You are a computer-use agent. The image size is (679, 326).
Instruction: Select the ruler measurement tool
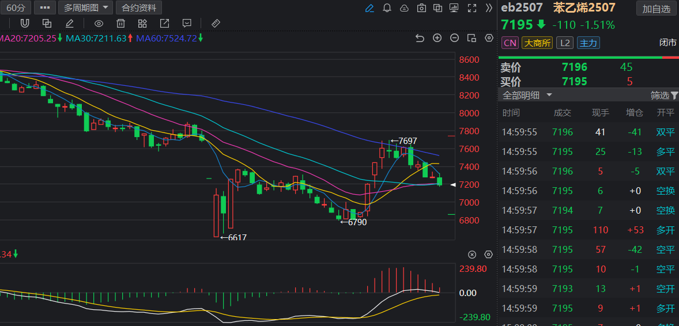point(216,23)
